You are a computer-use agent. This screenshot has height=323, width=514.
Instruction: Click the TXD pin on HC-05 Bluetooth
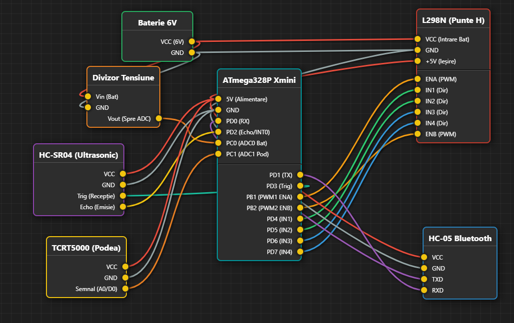424,279
